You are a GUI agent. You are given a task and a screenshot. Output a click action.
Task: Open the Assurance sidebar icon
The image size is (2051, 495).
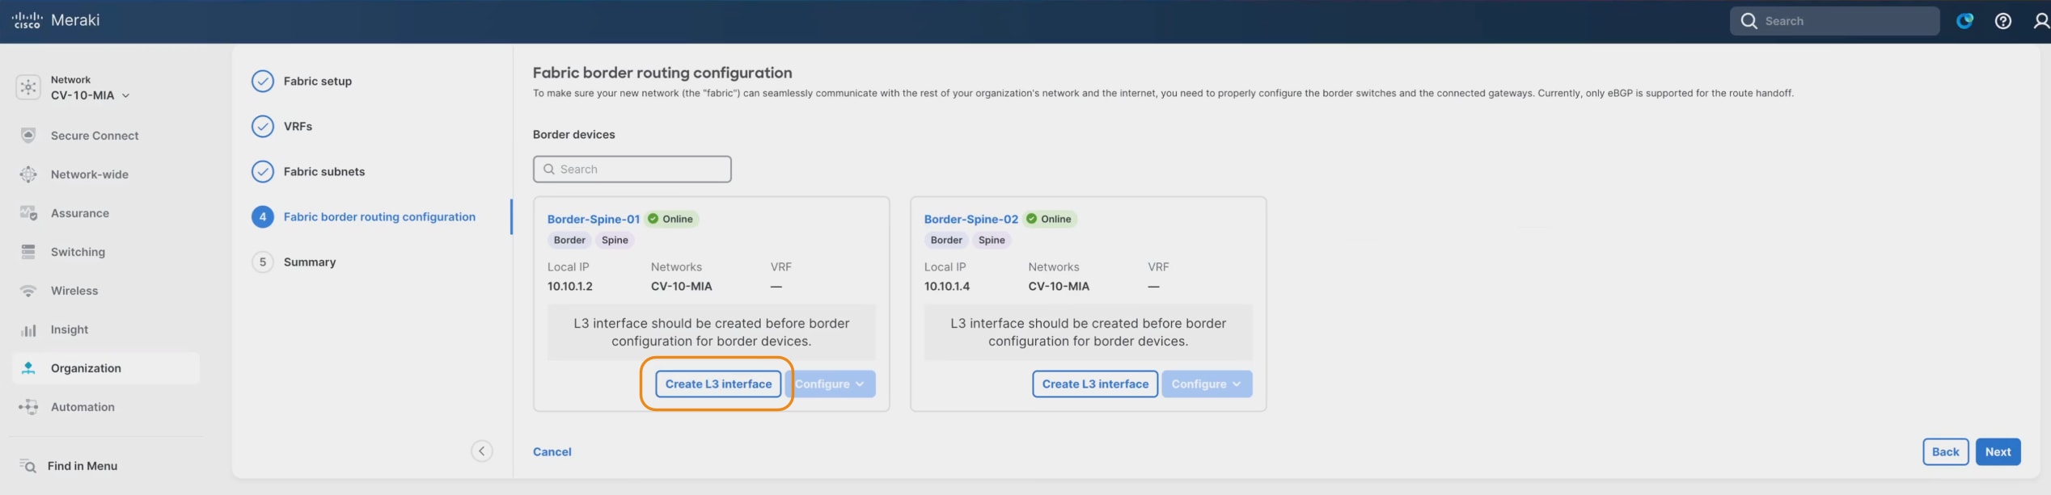(x=28, y=213)
